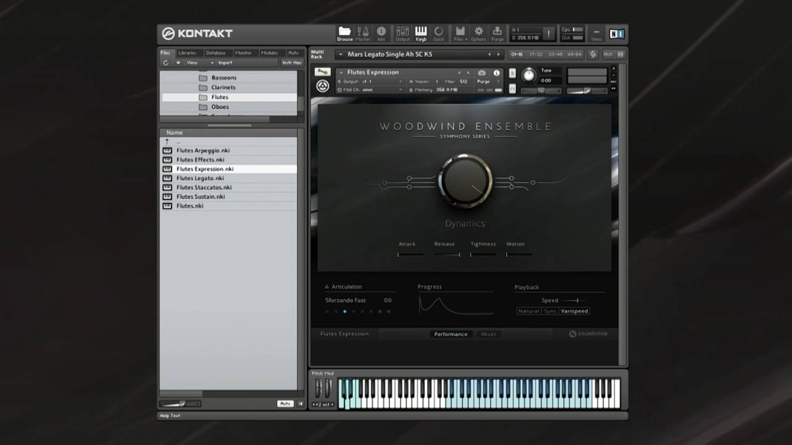This screenshot has width=792, height=445.
Task: Click the Soundiron logo at panel bottom
Action: [588, 334]
